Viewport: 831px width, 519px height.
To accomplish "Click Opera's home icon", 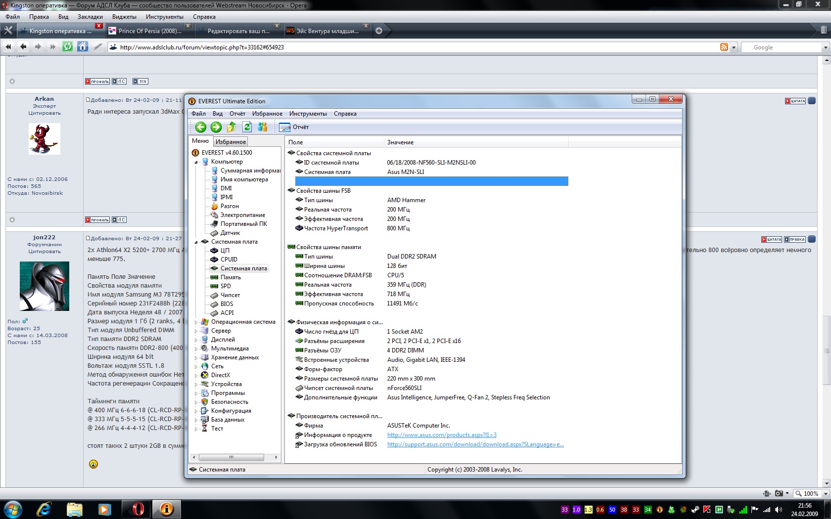I will click(x=83, y=47).
